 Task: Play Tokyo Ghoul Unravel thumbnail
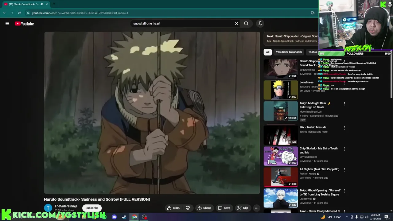pos(281,198)
